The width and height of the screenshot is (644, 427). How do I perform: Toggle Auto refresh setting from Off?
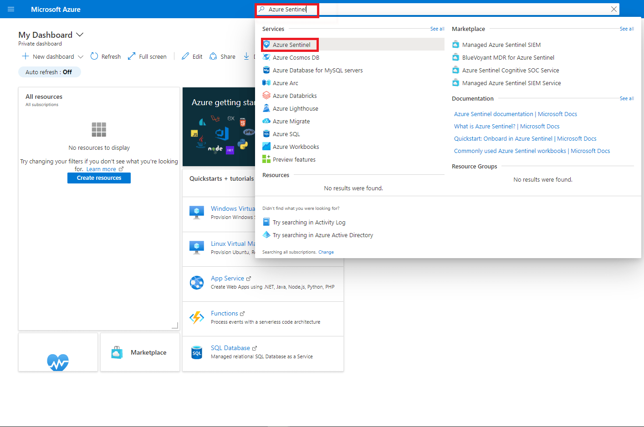[x=49, y=71]
